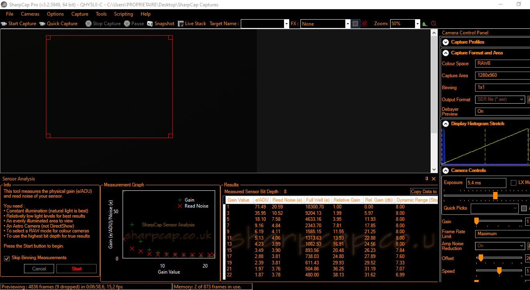The height and width of the screenshot is (290, 530).
Task: Adjust the Exposure slider handle
Action: 495,196
